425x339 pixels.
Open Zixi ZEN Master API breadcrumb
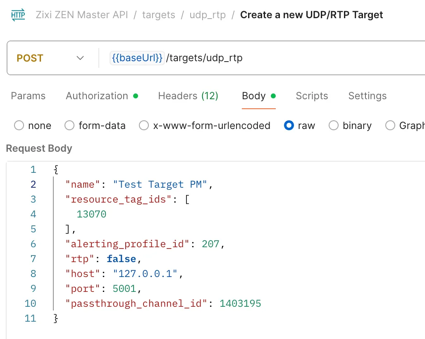82,14
